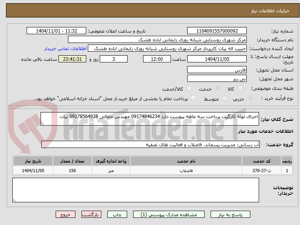Click the deadline date field 1404/11/05
The height and width of the screenshot is (225, 300).
click(217, 59)
